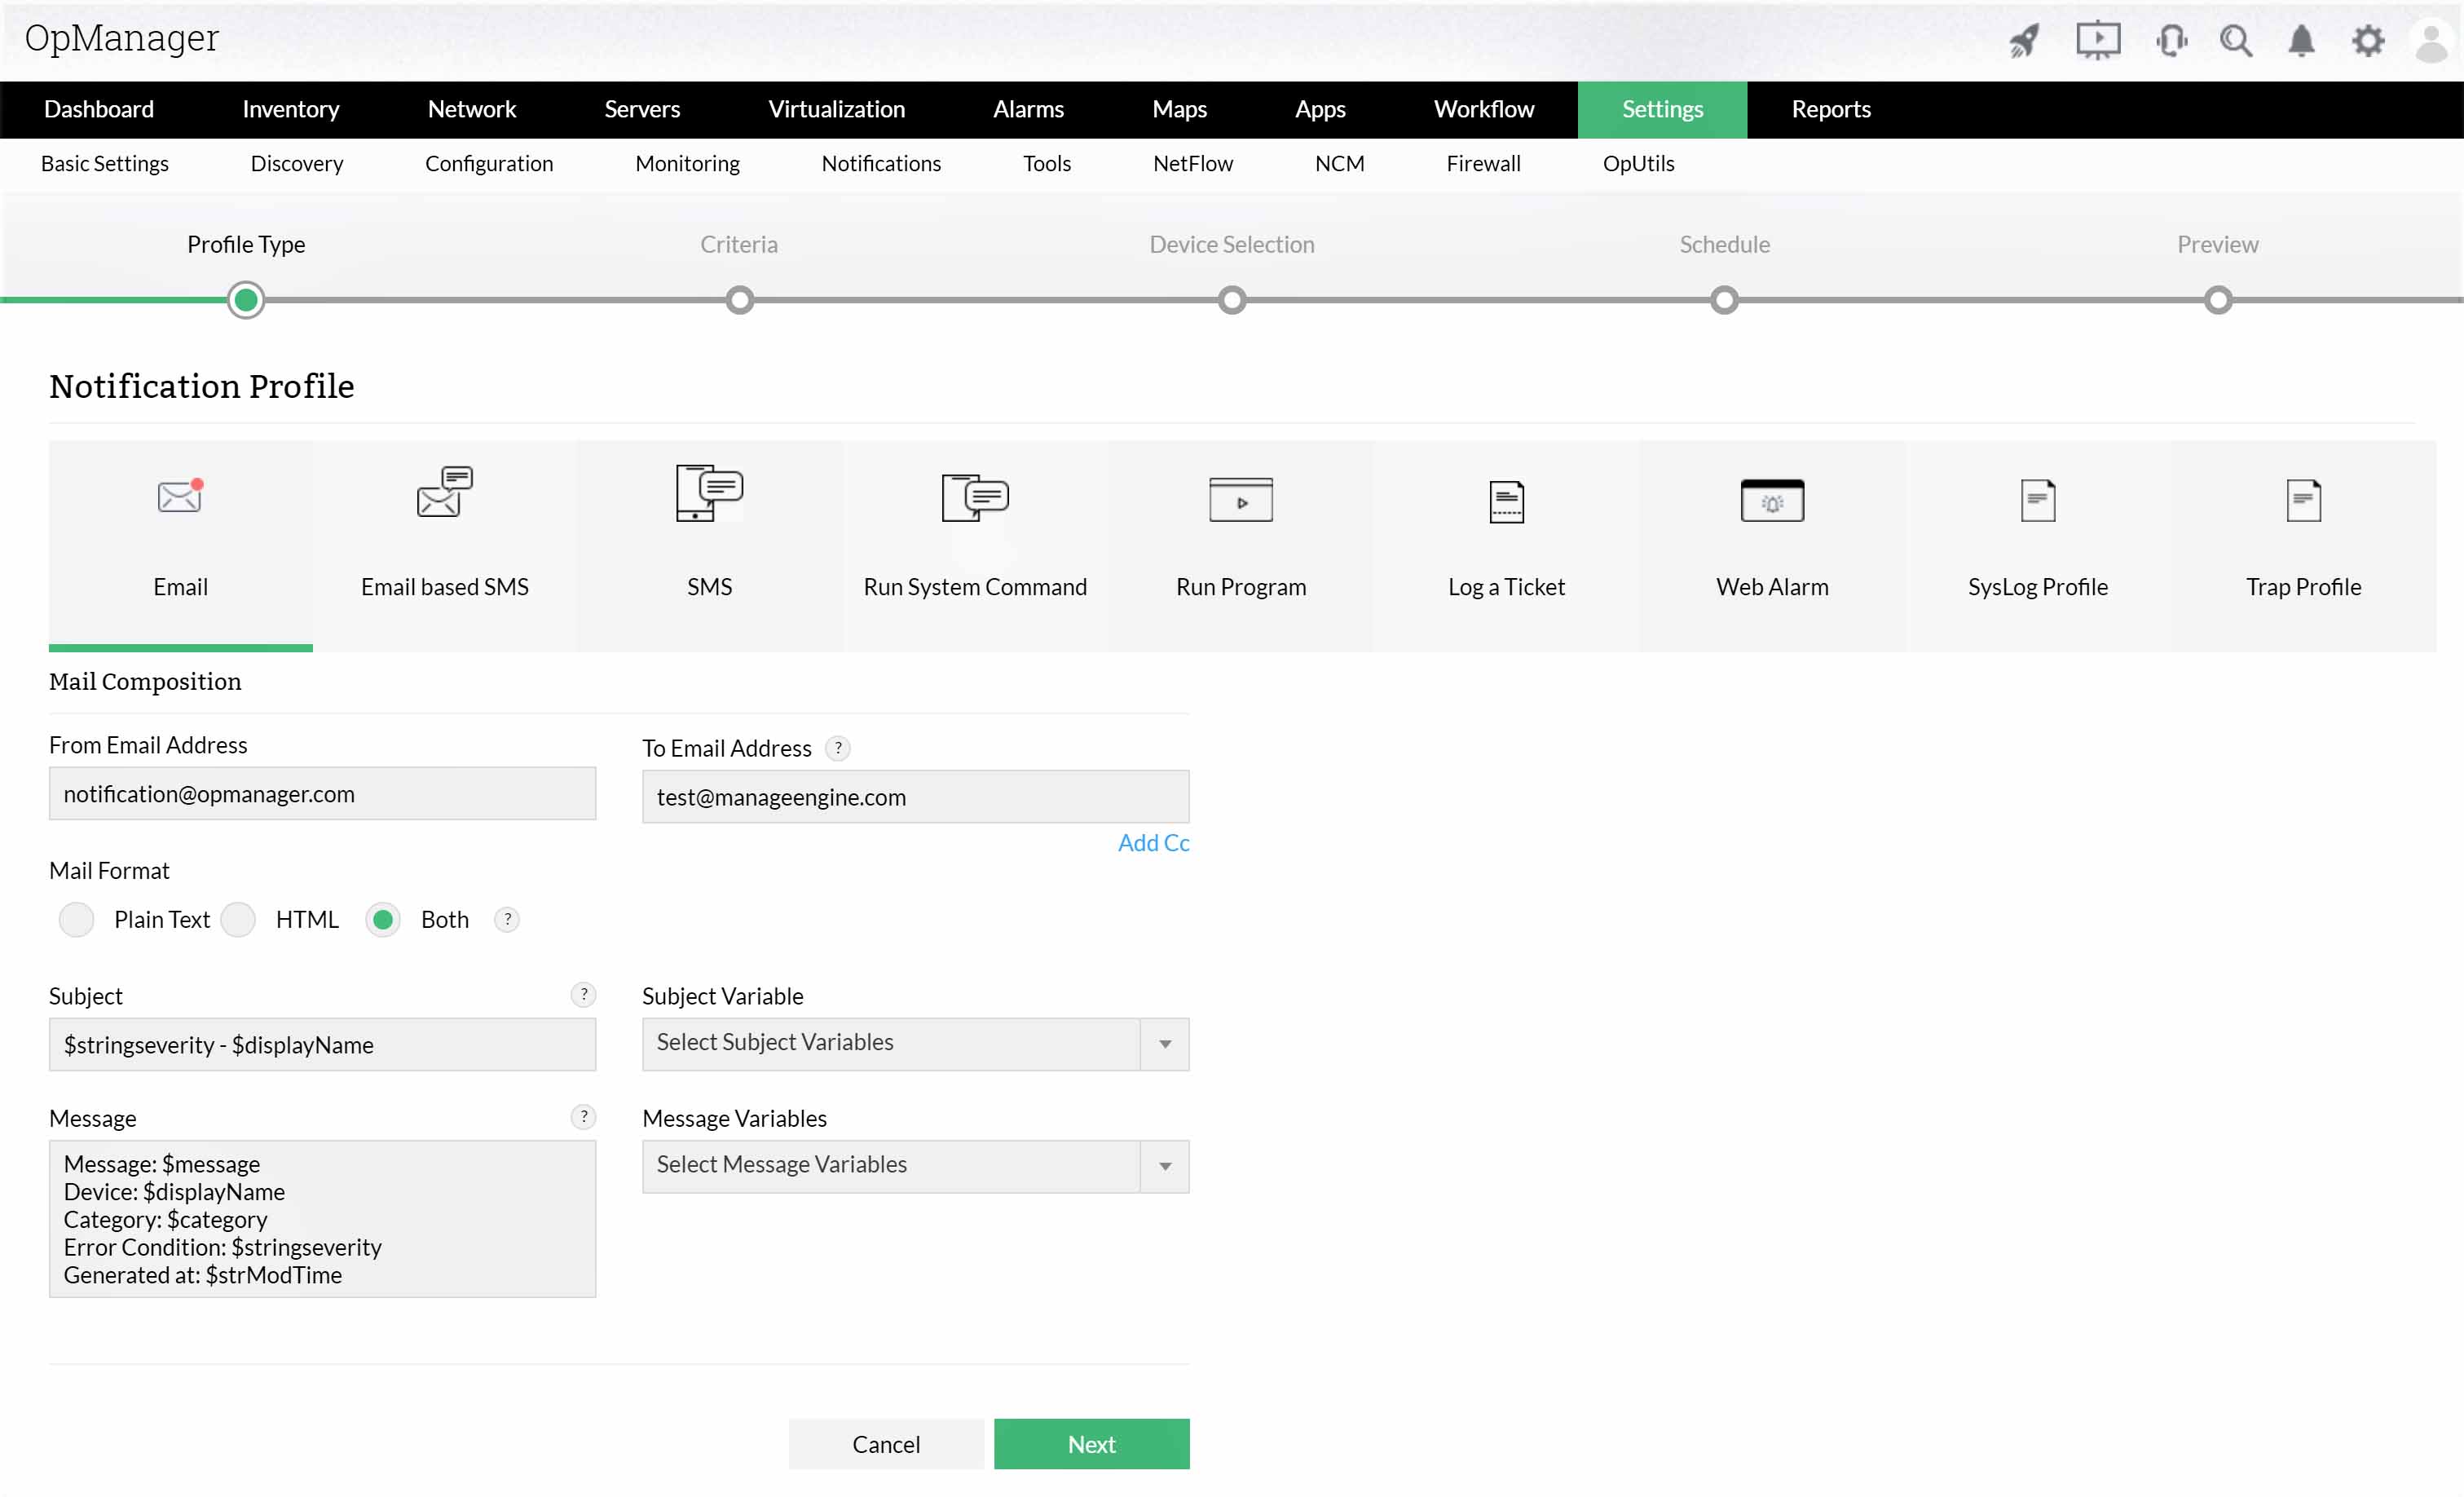Click the search magnifier icon
The image size is (2464, 1497).
pyautogui.click(x=2235, y=41)
